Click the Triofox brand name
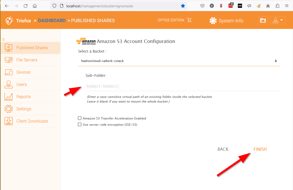This screenshot has width=293, height=190. [23, 21]
